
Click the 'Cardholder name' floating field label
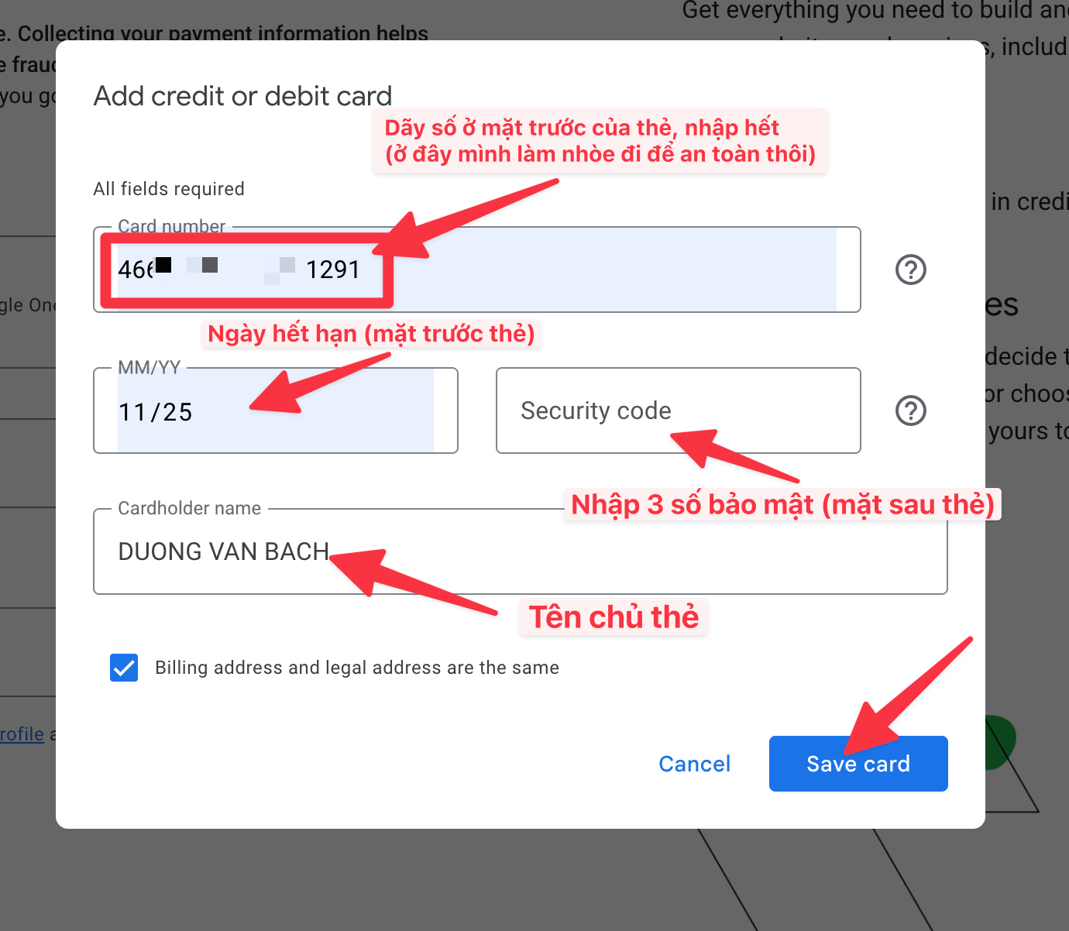click(x=190, y=508)
